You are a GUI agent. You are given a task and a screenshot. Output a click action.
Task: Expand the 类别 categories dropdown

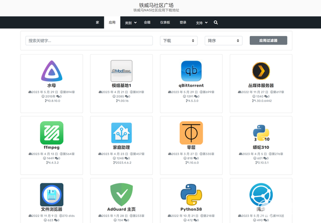click(x=131, y=23)
